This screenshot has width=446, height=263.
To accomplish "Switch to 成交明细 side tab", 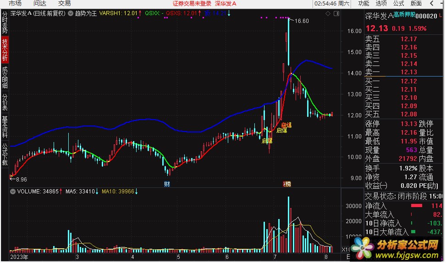I will coord(5,77).
